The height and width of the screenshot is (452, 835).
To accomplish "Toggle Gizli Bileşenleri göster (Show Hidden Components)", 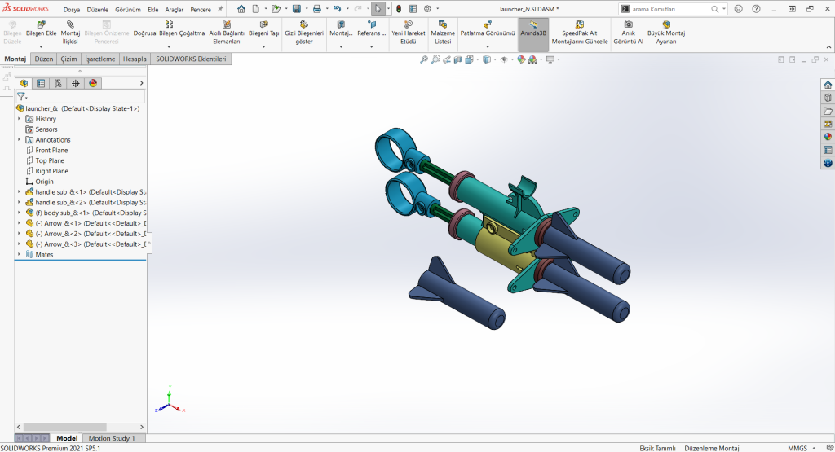I will pyautogui.click(x=303, y=24).
